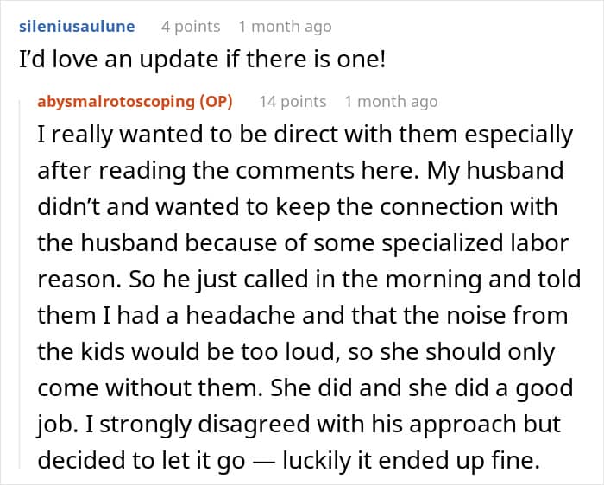The image size is (604, 485).
Task: Click the line starting "the kids would be"
Action: coord(296,354)
